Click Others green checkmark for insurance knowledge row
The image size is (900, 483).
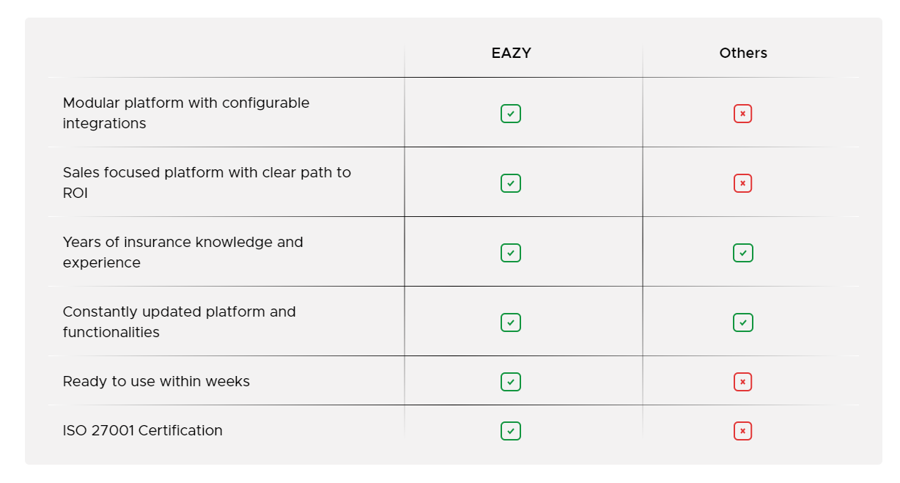coord(742,253)
